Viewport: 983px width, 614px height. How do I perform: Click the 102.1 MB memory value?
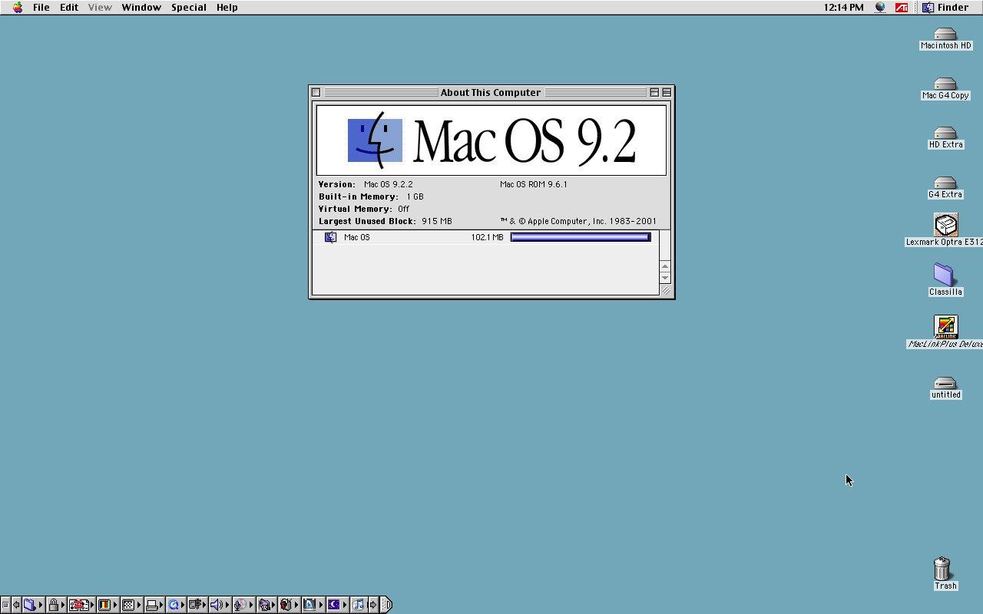[487, 237]
